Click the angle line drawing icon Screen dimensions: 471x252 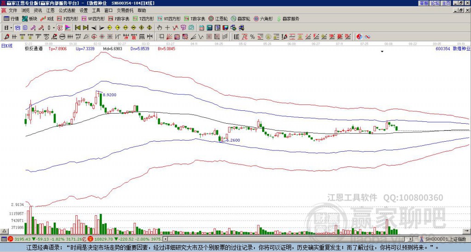point(193,37)
